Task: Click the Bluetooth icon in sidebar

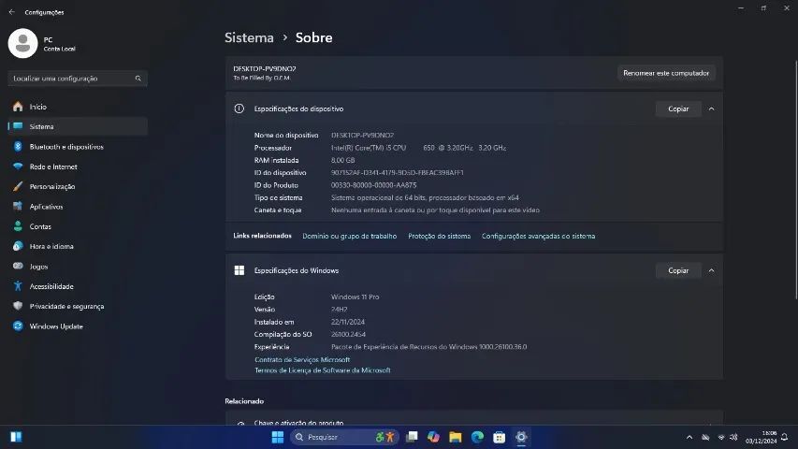Action: pyautogui.click(x=18, y=147)
